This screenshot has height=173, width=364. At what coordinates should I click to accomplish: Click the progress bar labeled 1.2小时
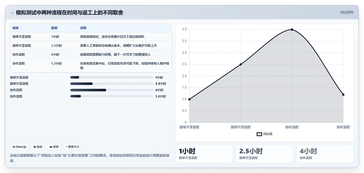112,96
